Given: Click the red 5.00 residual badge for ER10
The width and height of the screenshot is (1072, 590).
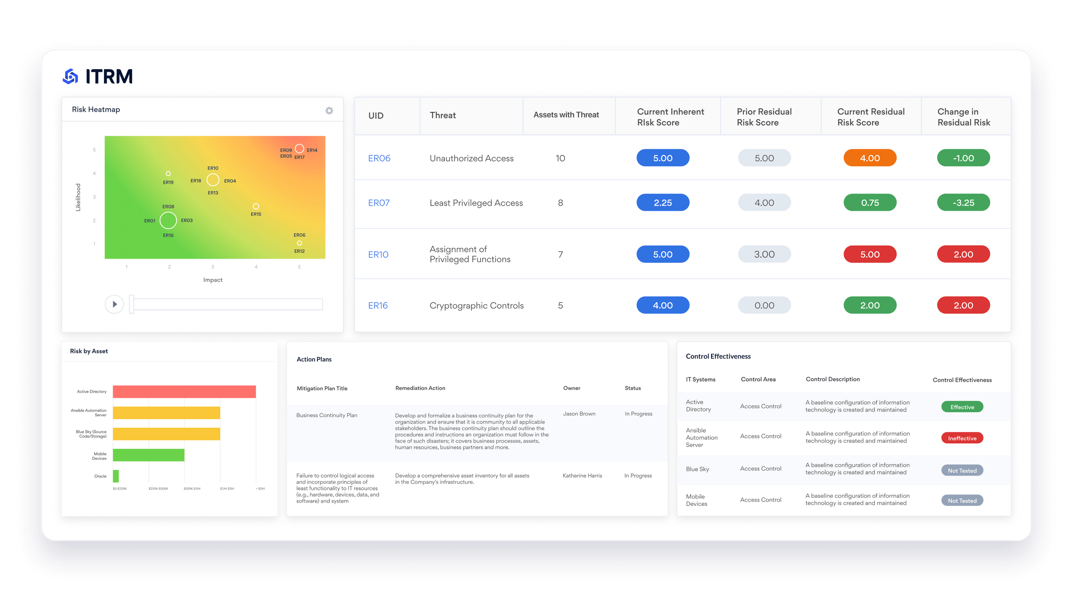Looking at the screenshot, I should tap(870, 255).
